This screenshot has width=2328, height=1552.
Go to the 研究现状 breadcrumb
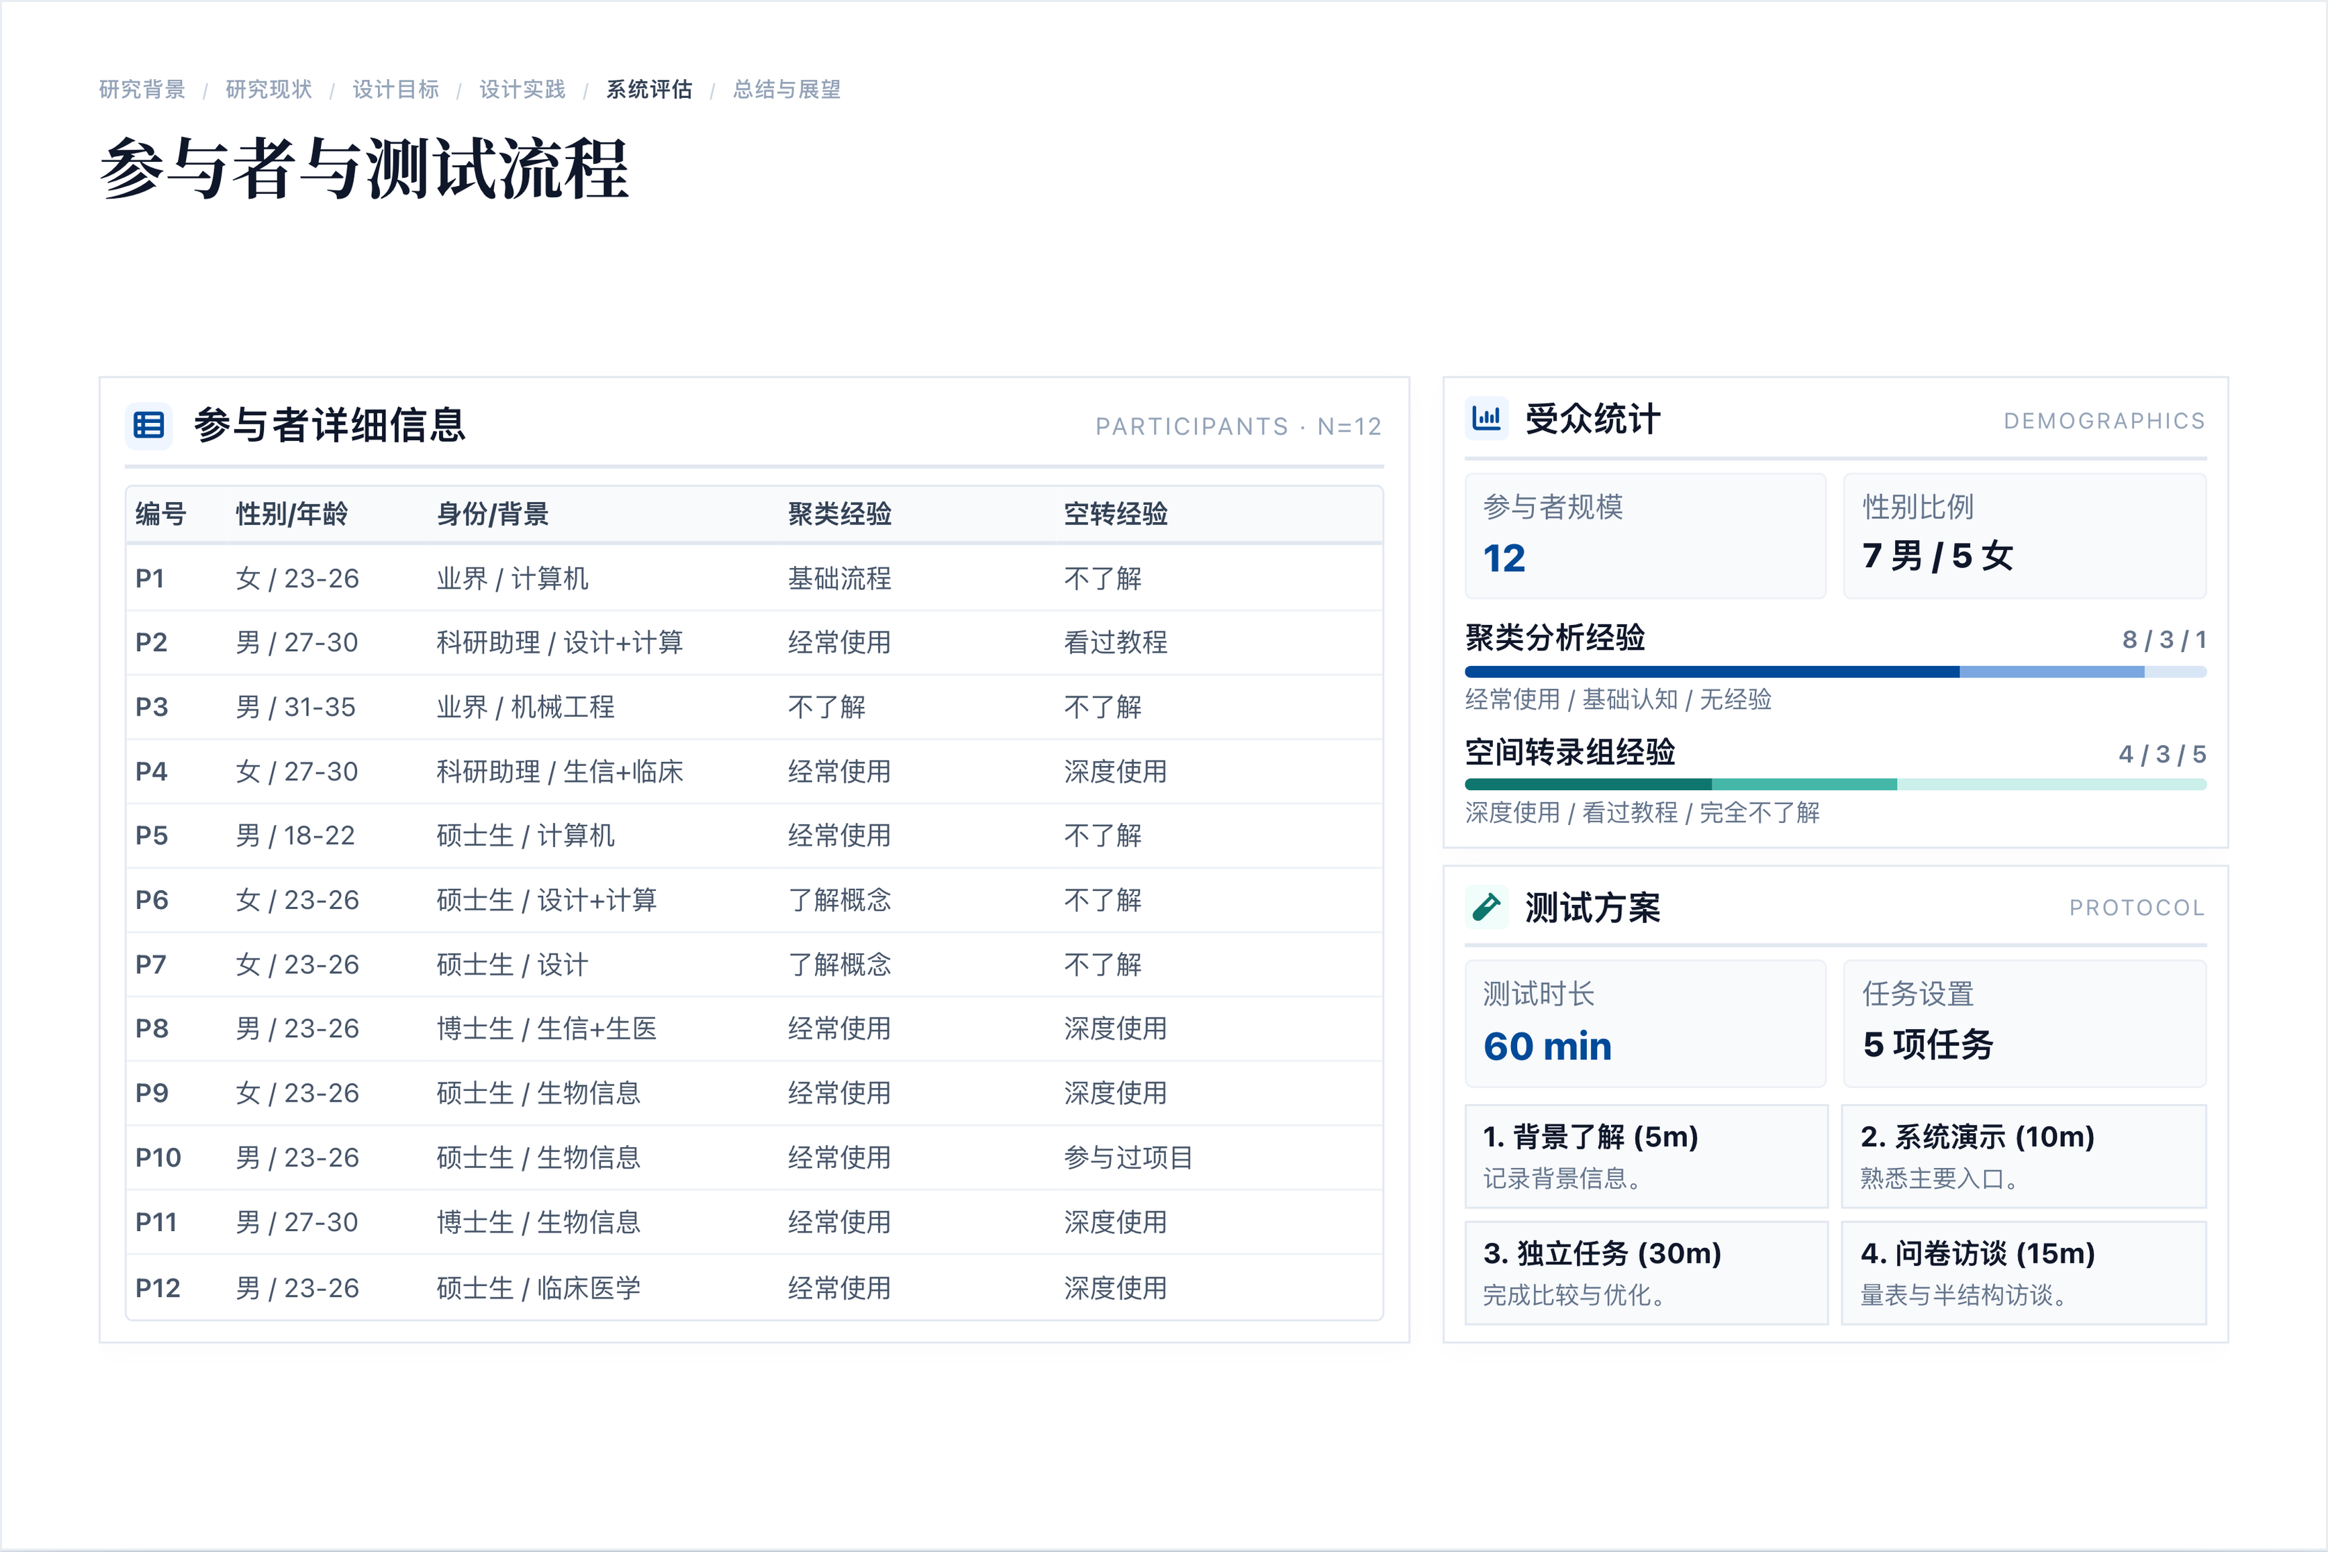tap(269, 89)
